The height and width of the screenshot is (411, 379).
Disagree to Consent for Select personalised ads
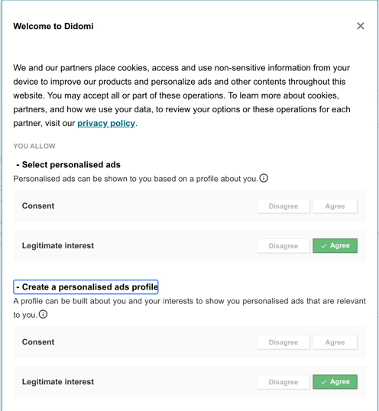tap(283, 206)
